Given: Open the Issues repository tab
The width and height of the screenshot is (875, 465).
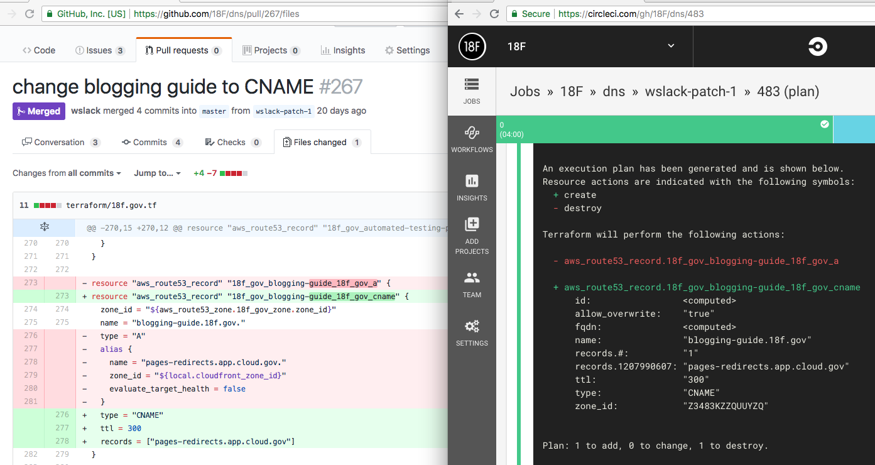Looking at the screenshot, I should tap(99, 50).
